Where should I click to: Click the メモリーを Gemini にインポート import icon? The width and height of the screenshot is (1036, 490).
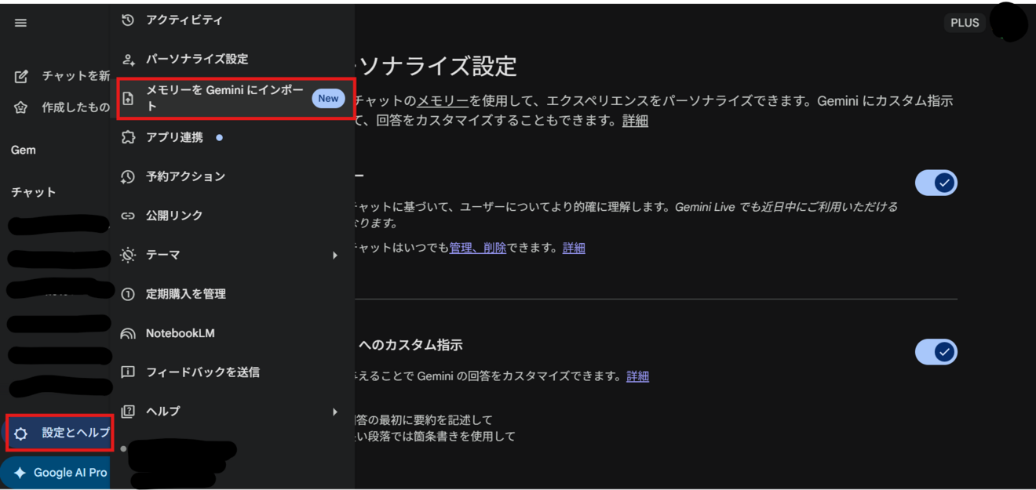tap(126, 98)
